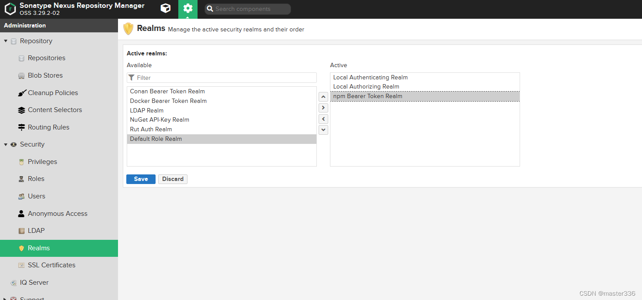Click the Realms shield icon in page header

(x=128, y=29)
